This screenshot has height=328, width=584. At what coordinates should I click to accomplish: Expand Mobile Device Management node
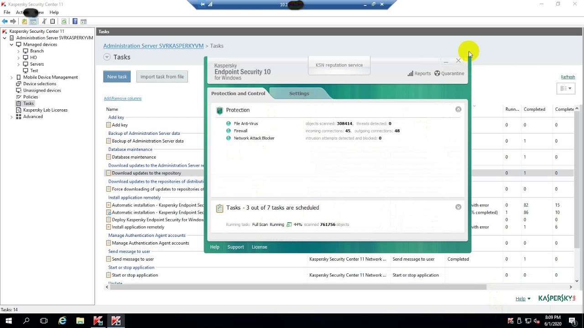[12, 77]
